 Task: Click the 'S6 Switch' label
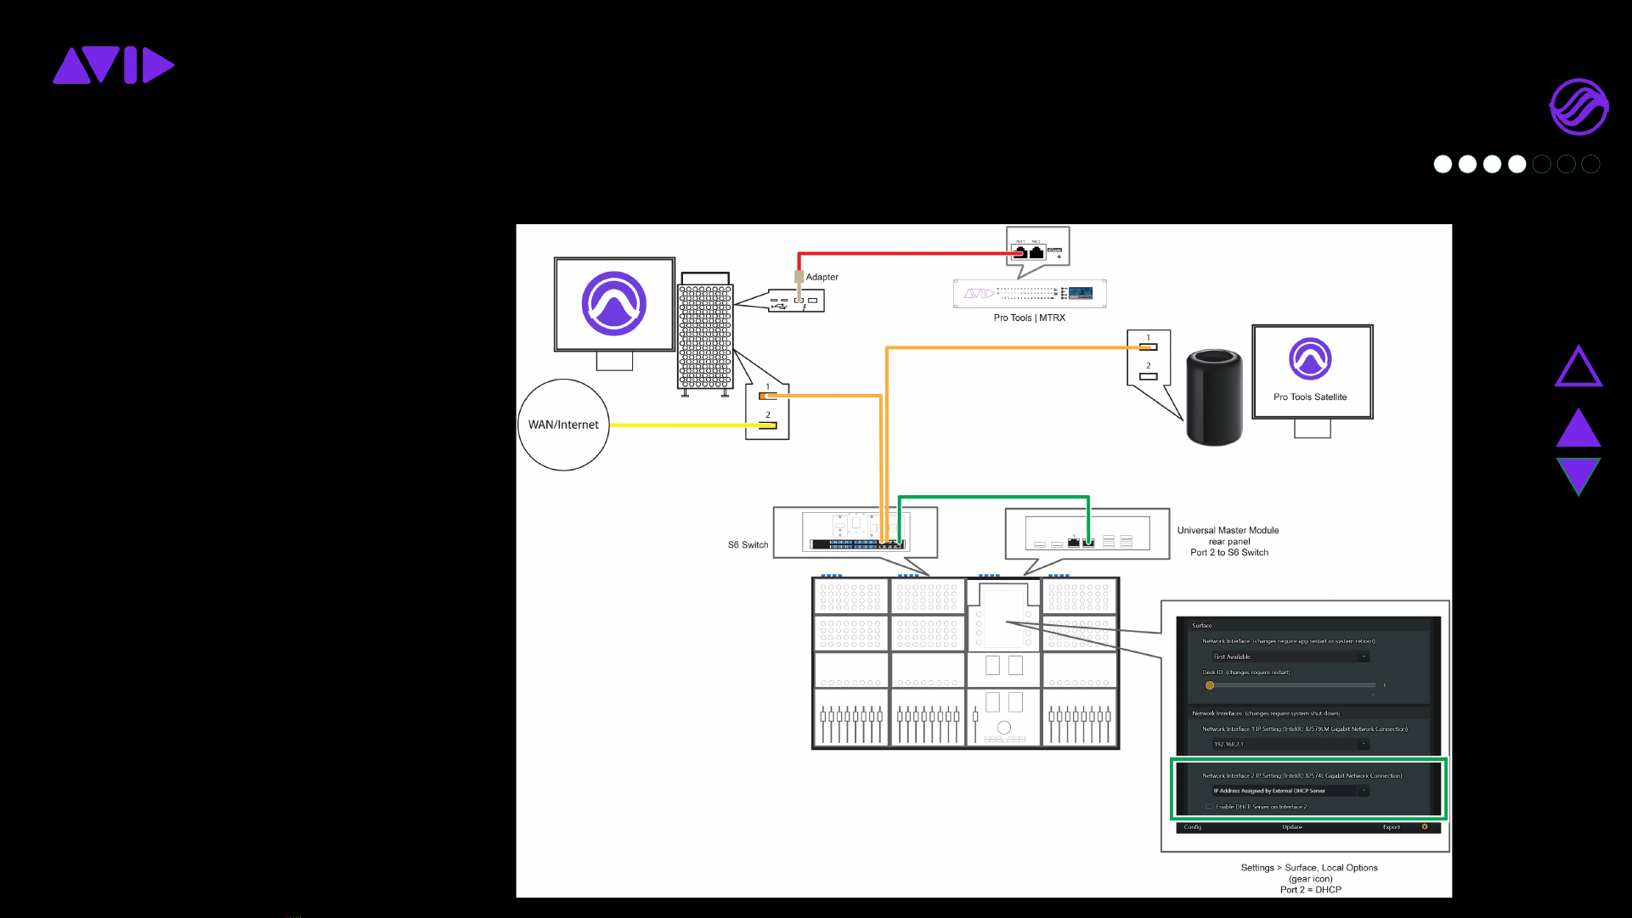[x=748, y=545]
